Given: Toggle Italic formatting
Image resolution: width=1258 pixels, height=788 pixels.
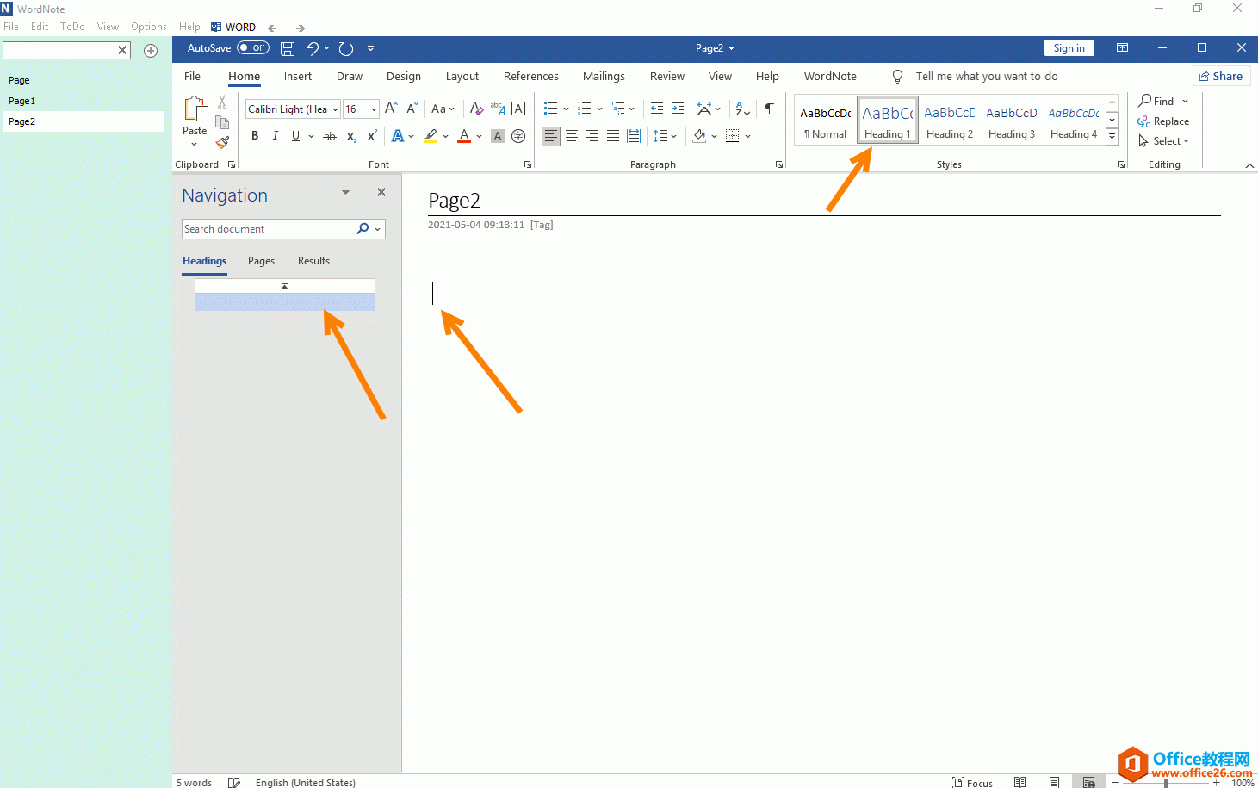Looking at the screenshot, I should tap(276, 136).
